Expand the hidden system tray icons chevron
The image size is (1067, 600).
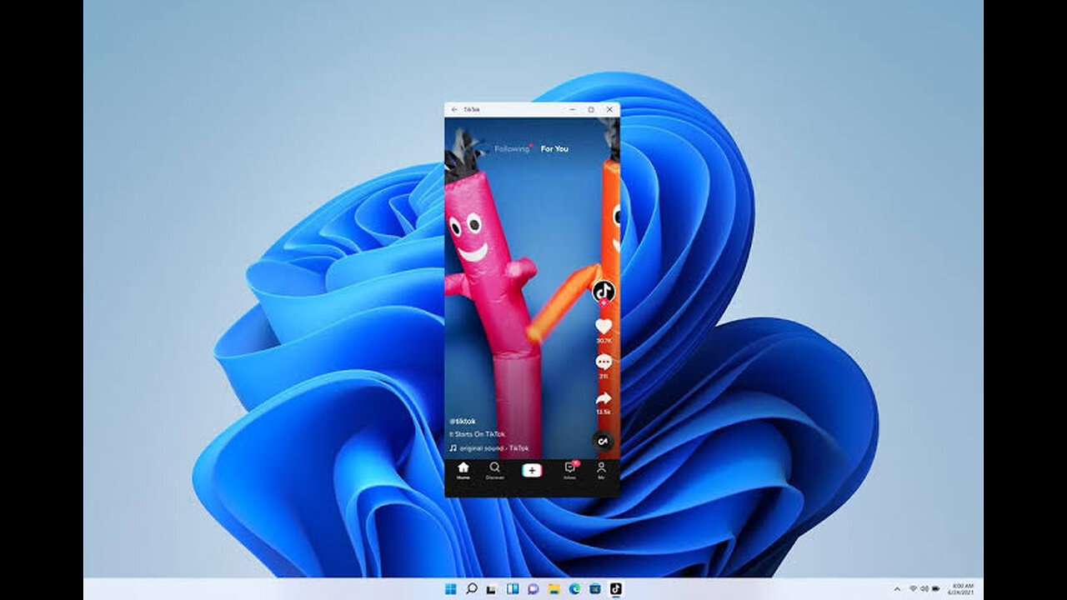pyautogui.click(x=897, y=589)
